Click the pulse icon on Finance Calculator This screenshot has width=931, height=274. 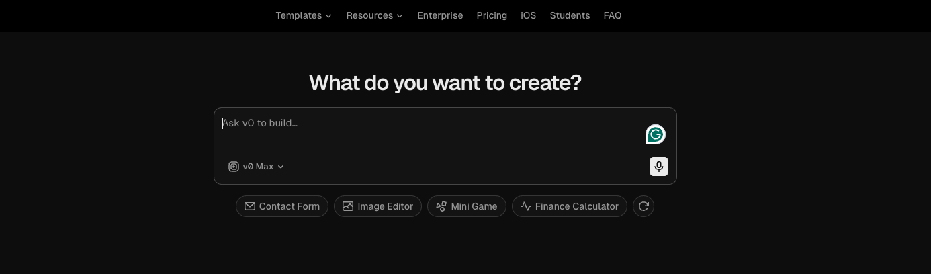click(x=526, y=206)
